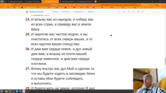Click the audio headphones icon
The height and width of the screenshot is (93, 166).
[129, 12]
